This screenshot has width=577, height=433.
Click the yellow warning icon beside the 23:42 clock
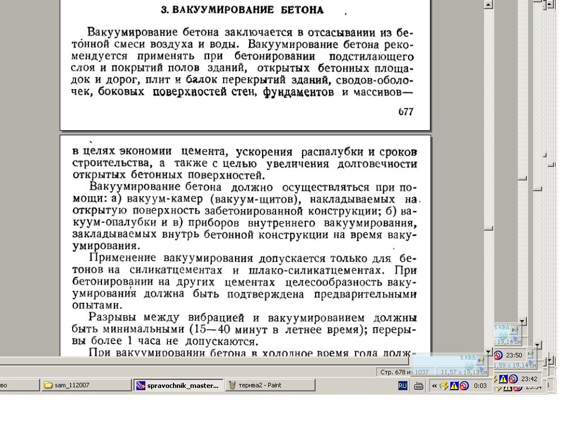[503, 378]
